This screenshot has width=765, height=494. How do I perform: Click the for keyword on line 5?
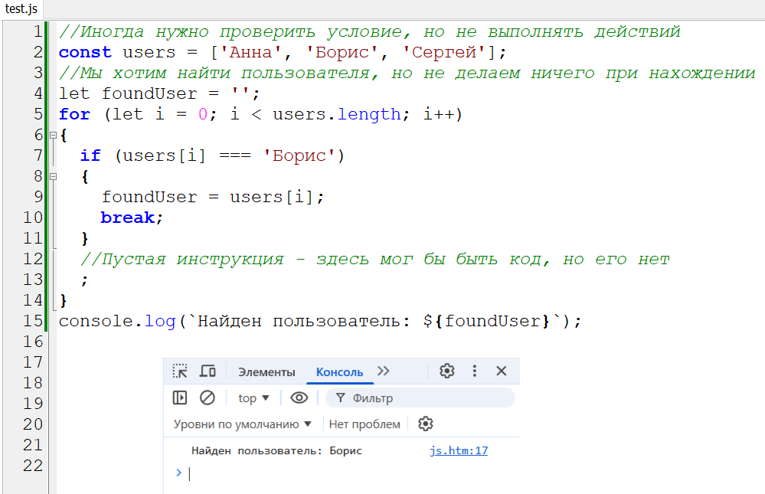[74, 114]
